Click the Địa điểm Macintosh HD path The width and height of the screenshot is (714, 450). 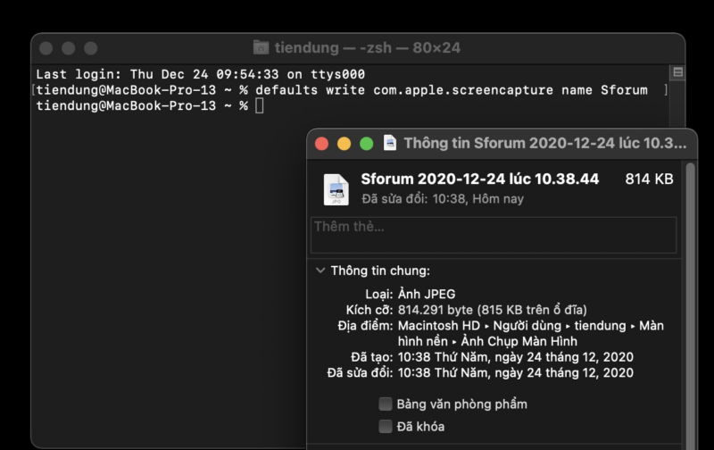click(x=530, y=333)
